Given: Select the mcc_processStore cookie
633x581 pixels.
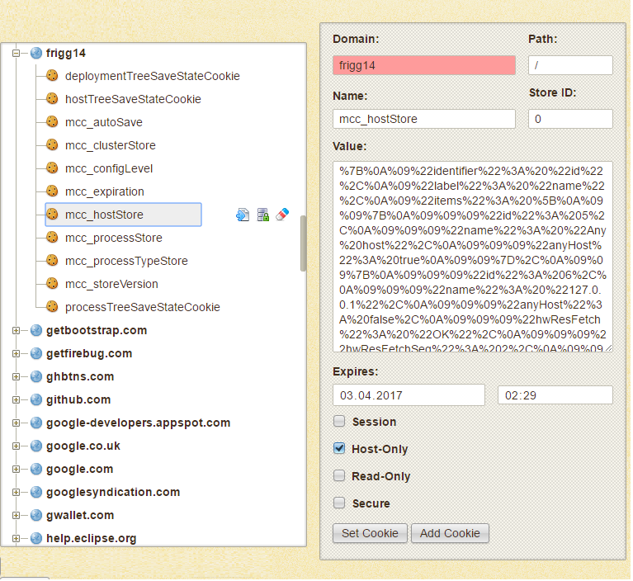Looking at the screenshot, I should pyautogui.click(x=113, y=239).
